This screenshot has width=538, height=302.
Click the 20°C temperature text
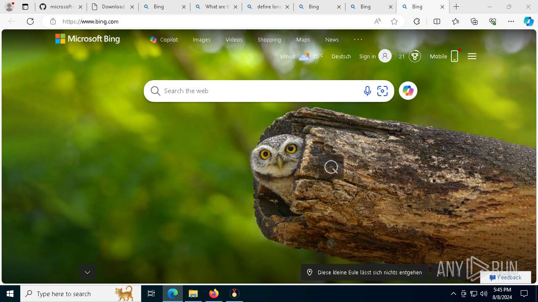[318, 56]
